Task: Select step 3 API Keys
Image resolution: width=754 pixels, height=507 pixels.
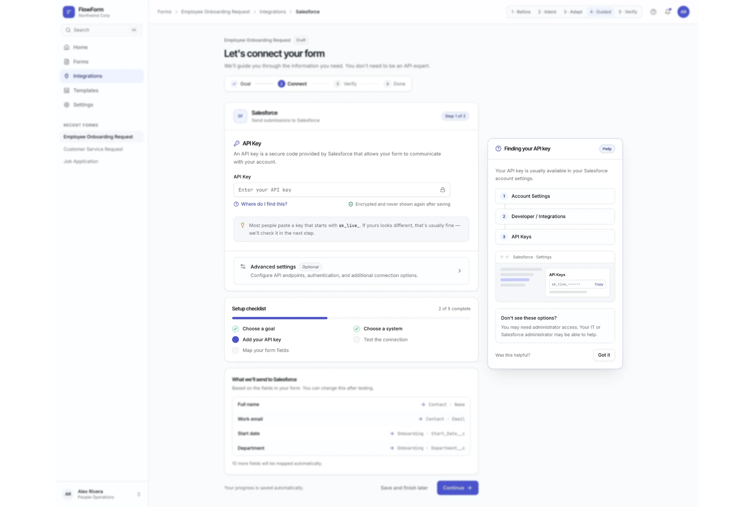Action: point(555,237)
